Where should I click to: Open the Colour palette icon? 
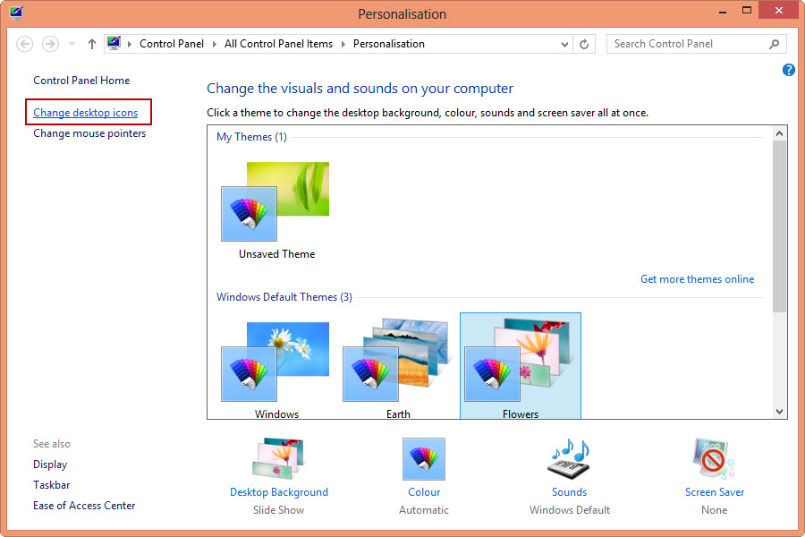[424, 459]
